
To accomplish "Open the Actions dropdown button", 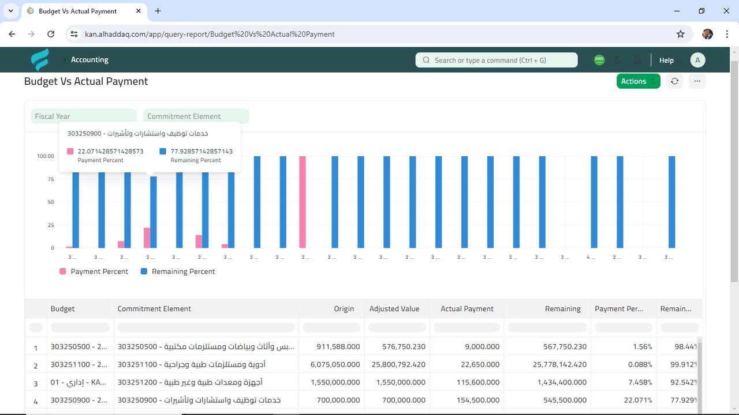I will [x=638, y=81].
